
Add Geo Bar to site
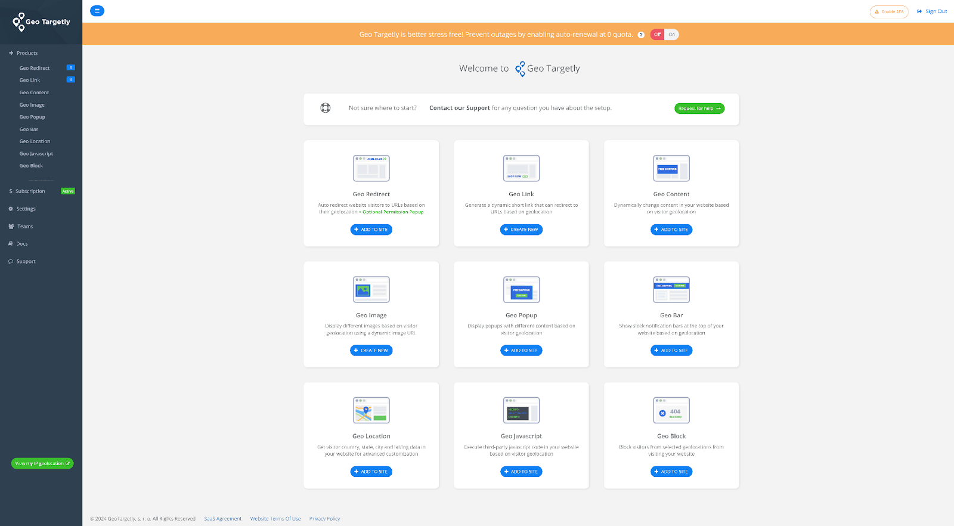pyautogui.click(x=671, y=351)
